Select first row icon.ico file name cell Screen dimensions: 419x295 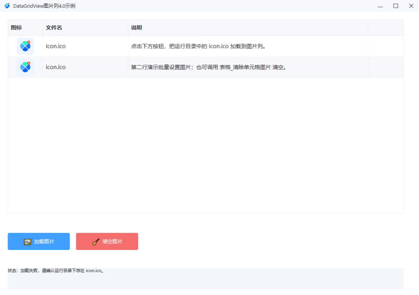pos(85,46)
